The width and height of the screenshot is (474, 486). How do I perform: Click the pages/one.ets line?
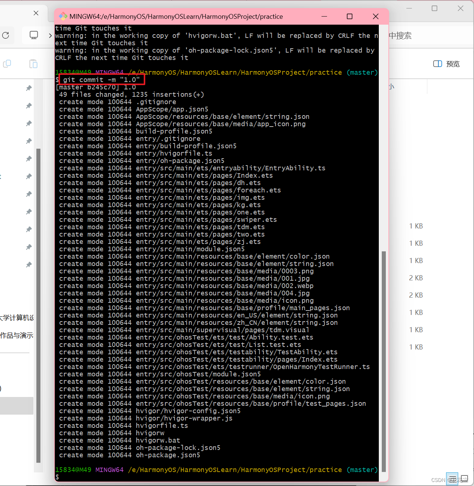162,212
